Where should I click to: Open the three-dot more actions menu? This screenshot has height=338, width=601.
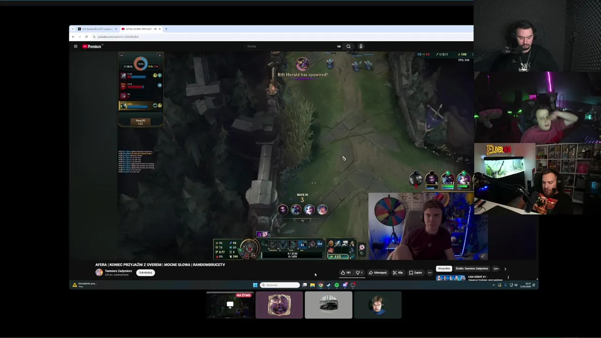point(430,272)
